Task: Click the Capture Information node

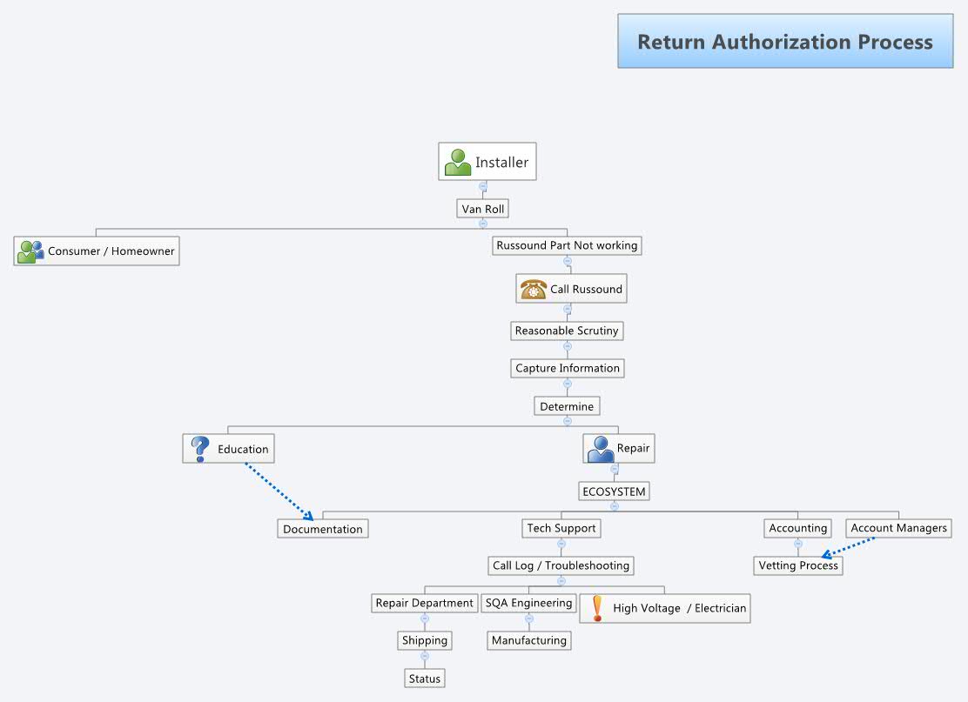Action: [x=567, y=368]
